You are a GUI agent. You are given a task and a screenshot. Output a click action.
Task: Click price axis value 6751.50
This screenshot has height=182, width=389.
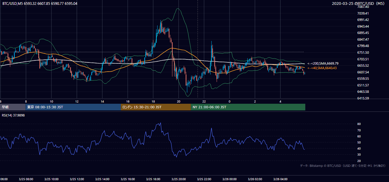(363, 52)
